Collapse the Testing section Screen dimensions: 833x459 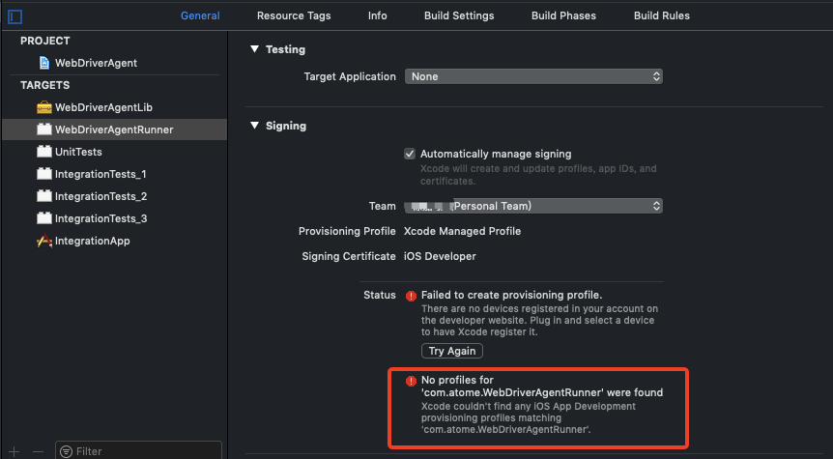[254, 49]
